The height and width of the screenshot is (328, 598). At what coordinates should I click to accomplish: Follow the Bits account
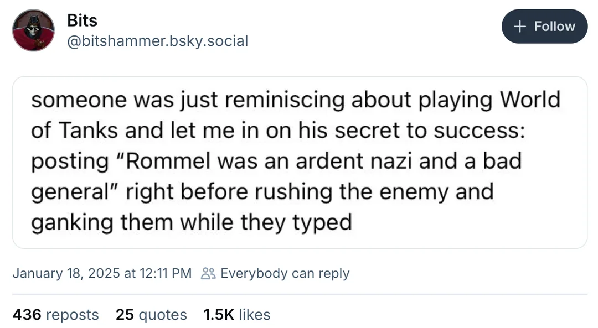coord(544,27)
